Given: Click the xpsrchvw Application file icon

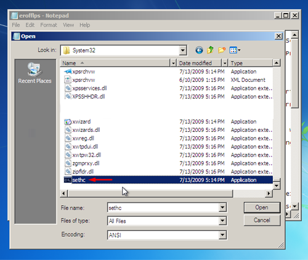Looking at the screenshot, I should (x=68, y=71).
